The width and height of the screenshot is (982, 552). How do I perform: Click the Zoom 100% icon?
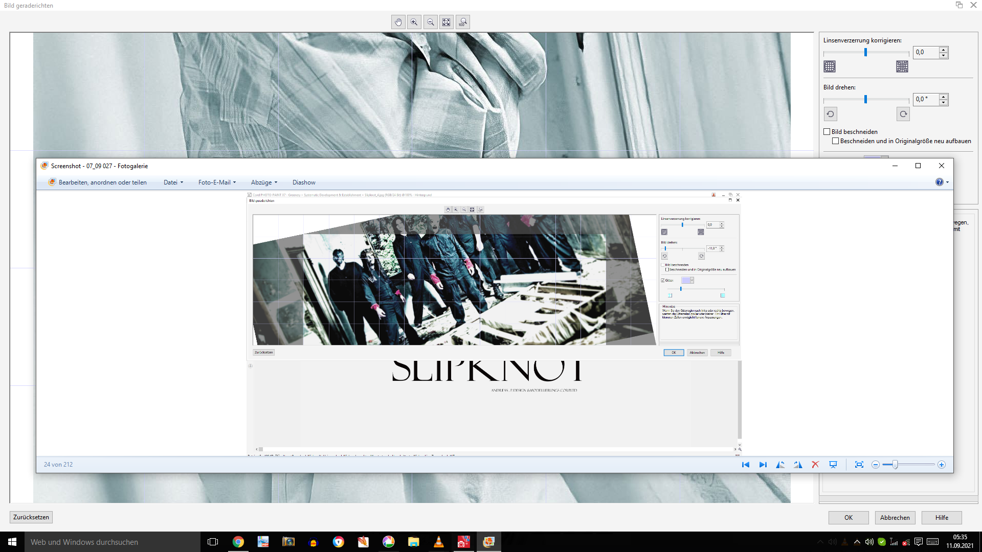pos(463,22)
